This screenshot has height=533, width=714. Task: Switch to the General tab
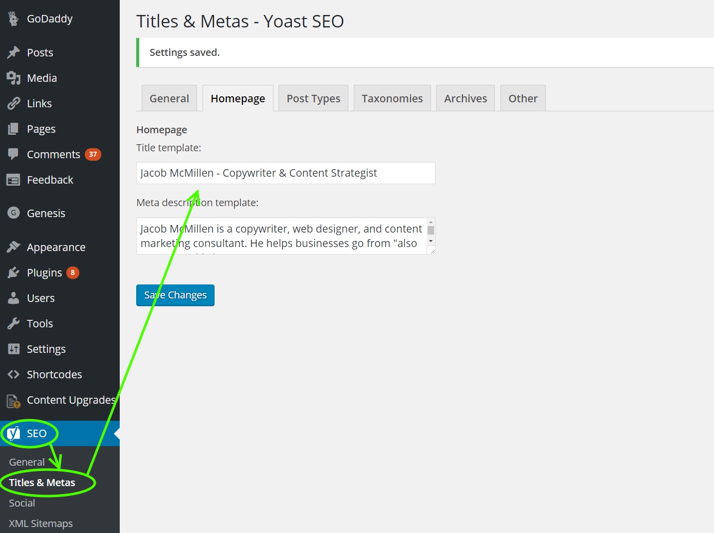tap(169, 98)
